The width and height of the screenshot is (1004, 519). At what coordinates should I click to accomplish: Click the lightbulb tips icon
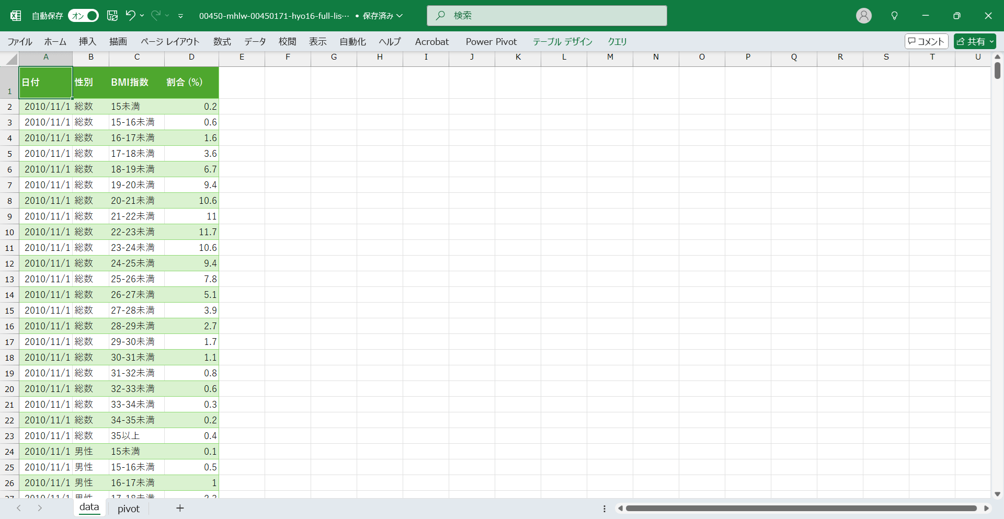click(x=894, y=16)
